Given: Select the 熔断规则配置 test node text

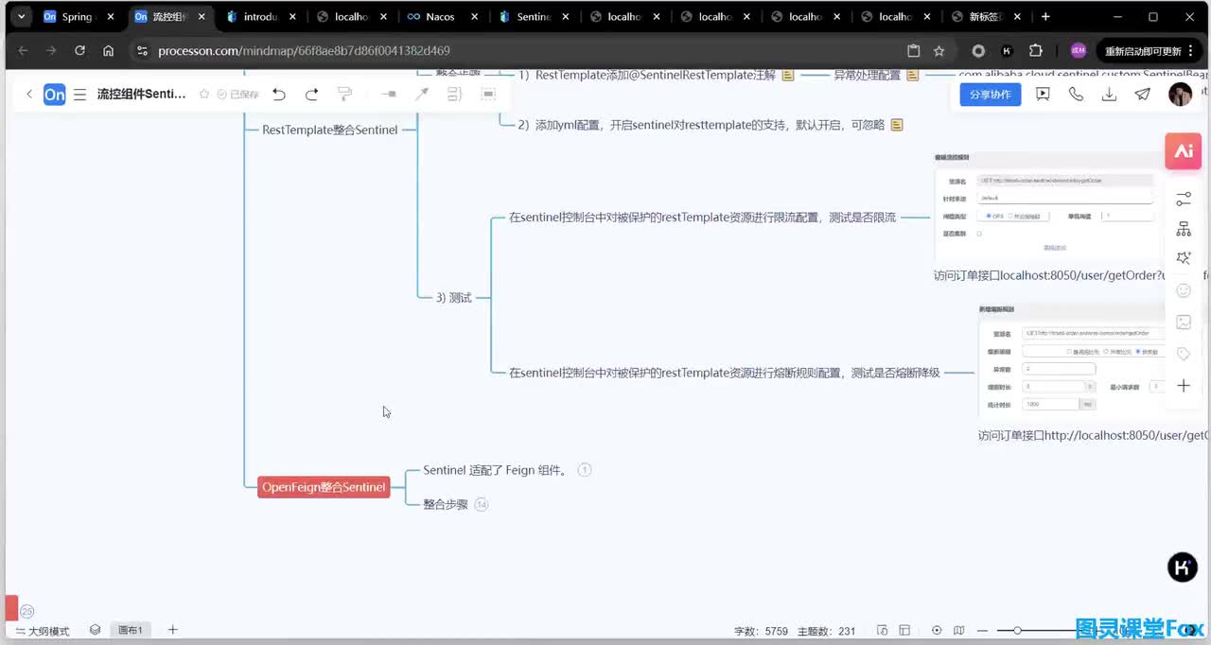Looking at the screenshot, I should [x=725, y=373].
